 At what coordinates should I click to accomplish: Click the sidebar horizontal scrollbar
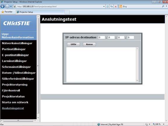18,120
